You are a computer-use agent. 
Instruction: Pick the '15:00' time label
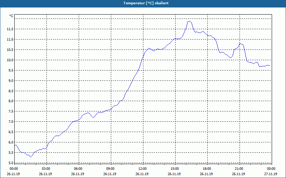click(175, 169)
